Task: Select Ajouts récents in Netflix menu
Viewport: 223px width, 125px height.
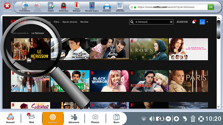Action: tap(70, 22)
